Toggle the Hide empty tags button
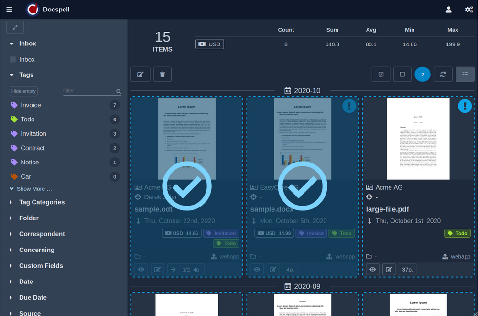 [23, 91]
